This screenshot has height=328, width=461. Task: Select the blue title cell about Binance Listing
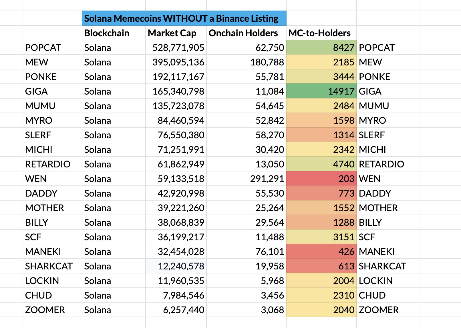pyautogui.click(x=184, y=19)
